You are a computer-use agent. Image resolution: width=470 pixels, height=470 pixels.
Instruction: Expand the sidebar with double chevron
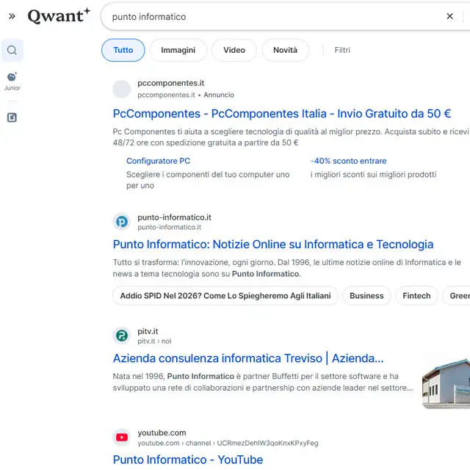click(12, 16)
